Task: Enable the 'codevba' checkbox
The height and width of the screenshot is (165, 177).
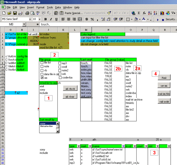Action: [x=60, y=78]
